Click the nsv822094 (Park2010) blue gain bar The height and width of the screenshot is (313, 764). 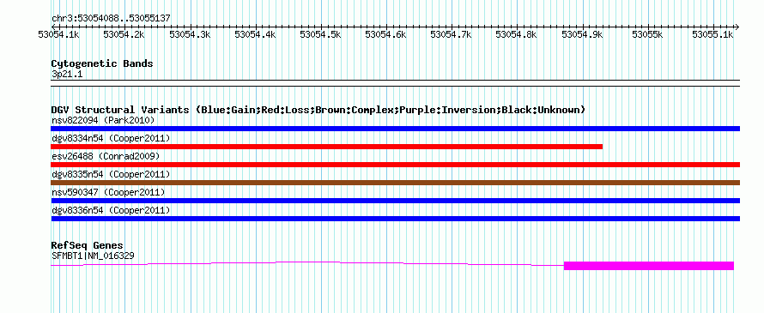pos(395,129)
